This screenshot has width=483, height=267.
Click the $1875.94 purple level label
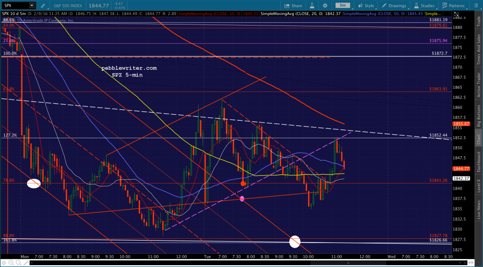tap(438, 41)
